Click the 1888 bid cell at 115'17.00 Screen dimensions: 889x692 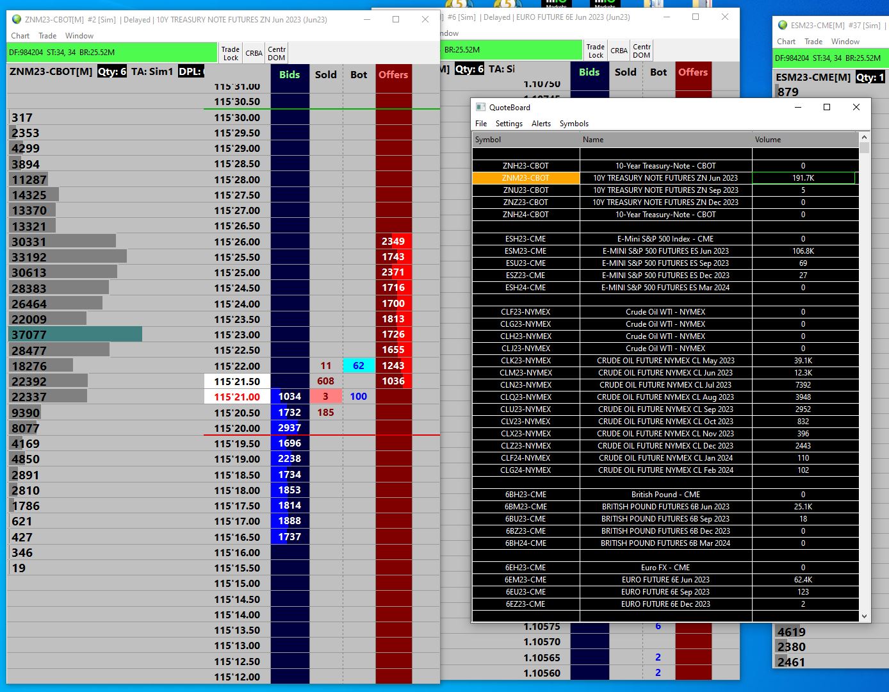click(x=290, y=521)
